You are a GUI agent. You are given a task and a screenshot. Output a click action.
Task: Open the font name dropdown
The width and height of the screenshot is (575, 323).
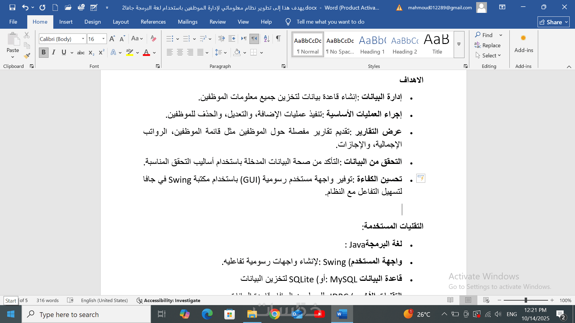83,39
